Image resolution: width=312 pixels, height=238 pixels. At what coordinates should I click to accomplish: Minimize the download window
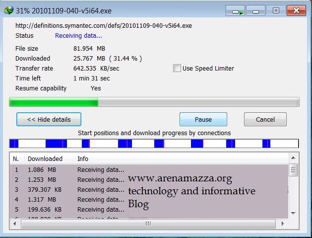255,10
